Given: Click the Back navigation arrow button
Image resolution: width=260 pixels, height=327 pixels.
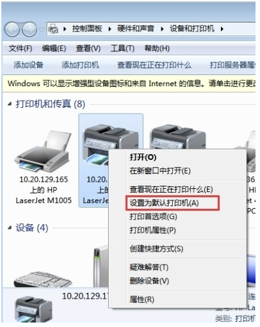Looking at the screenshot, I should click(x=12, y=29).
